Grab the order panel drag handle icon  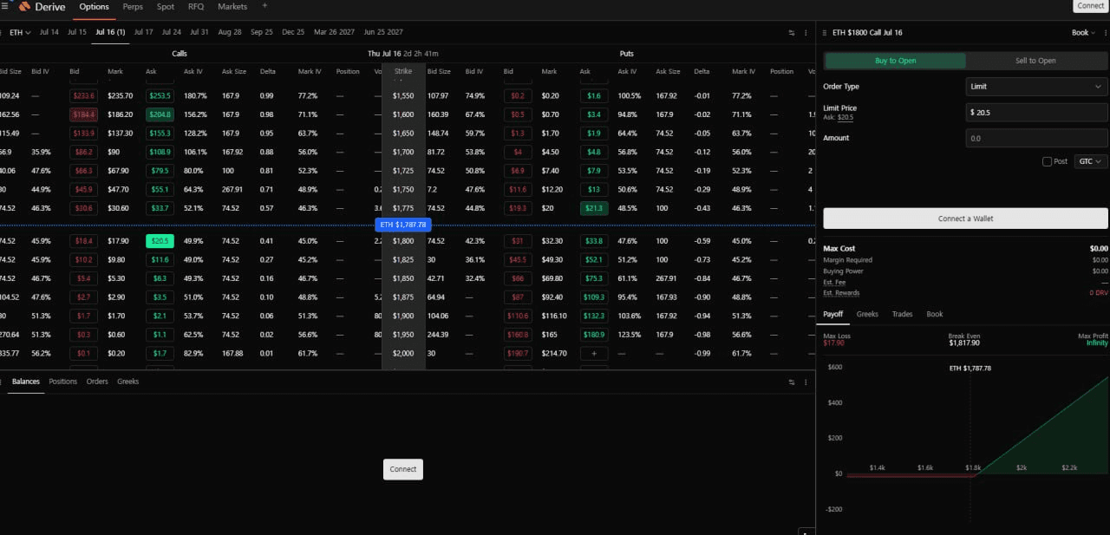[824, 32]
